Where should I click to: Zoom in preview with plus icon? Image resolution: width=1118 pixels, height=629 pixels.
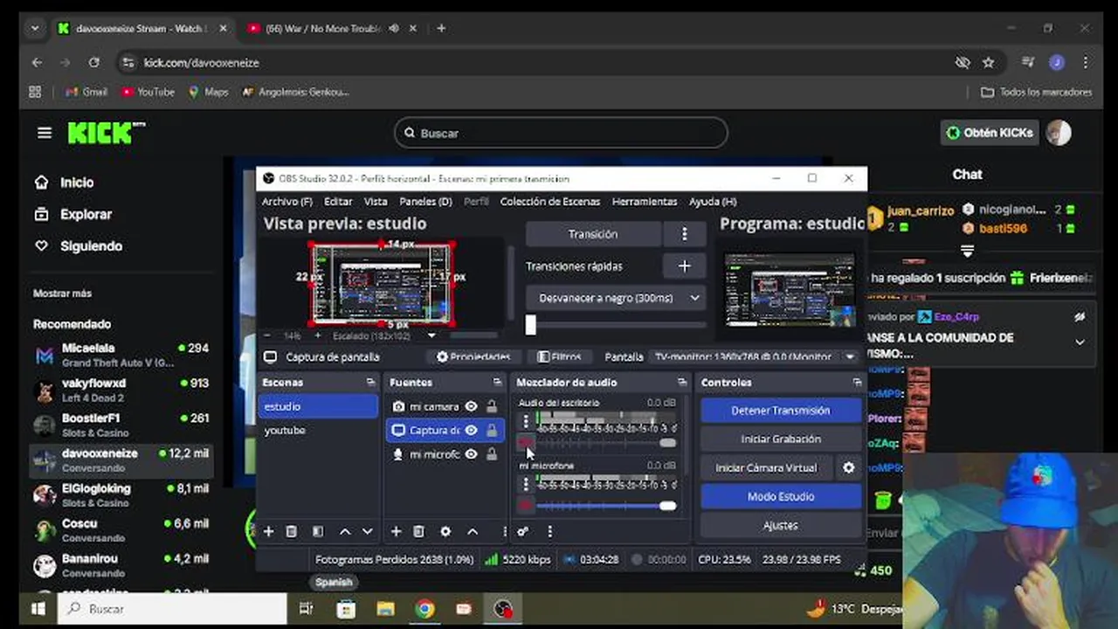click(317, 335)
